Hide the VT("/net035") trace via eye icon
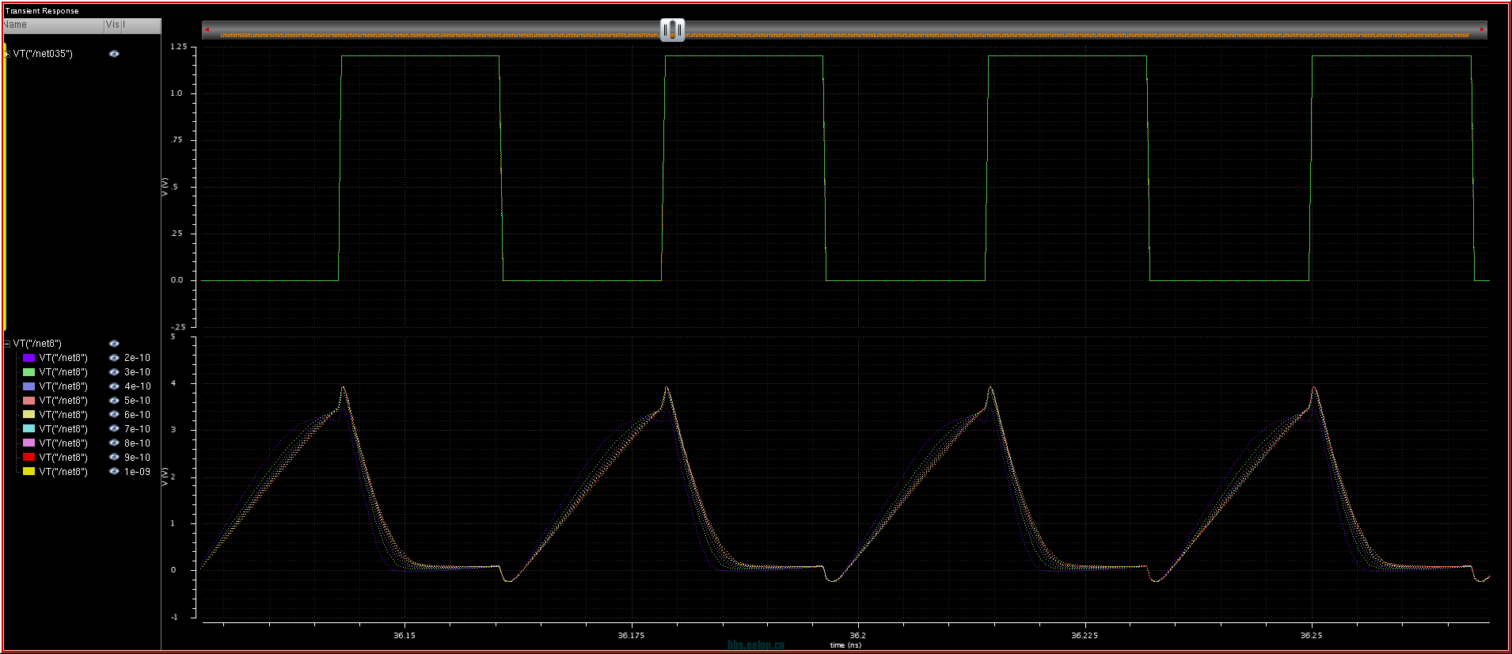 pyautogui.click(x=114, y=54)
